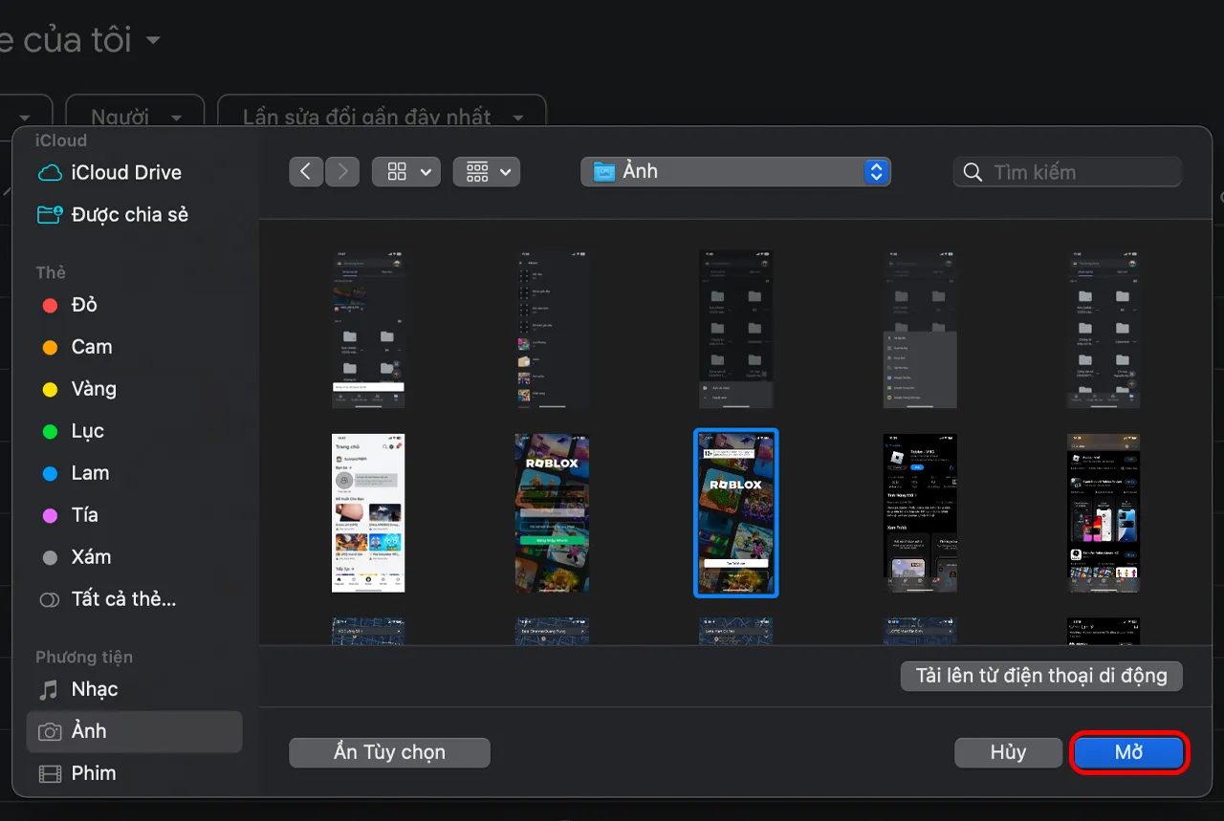The width and height of the screenshot is (1224, 821).
Task: Click Tải lên từ điện thoại di động
Action: pyautogui.click(x=1041, y=676)
